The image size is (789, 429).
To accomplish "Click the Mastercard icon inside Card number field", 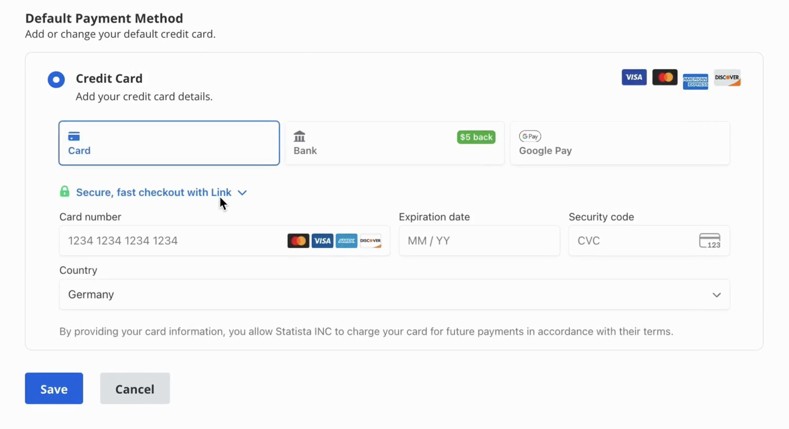I will click(x=298, y=241).
